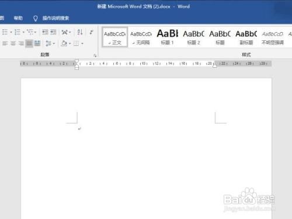Decrease paragraph indent
Screen dimensions: 292x219
coord(45,32)
